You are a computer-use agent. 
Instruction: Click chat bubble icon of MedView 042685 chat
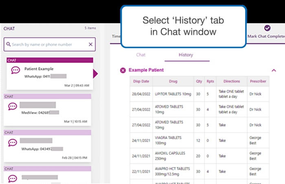[x=13, y=106]
